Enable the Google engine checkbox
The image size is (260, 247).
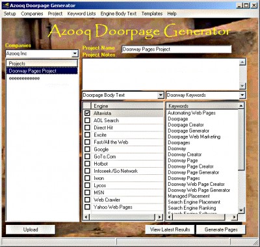(x=87, y=149)
